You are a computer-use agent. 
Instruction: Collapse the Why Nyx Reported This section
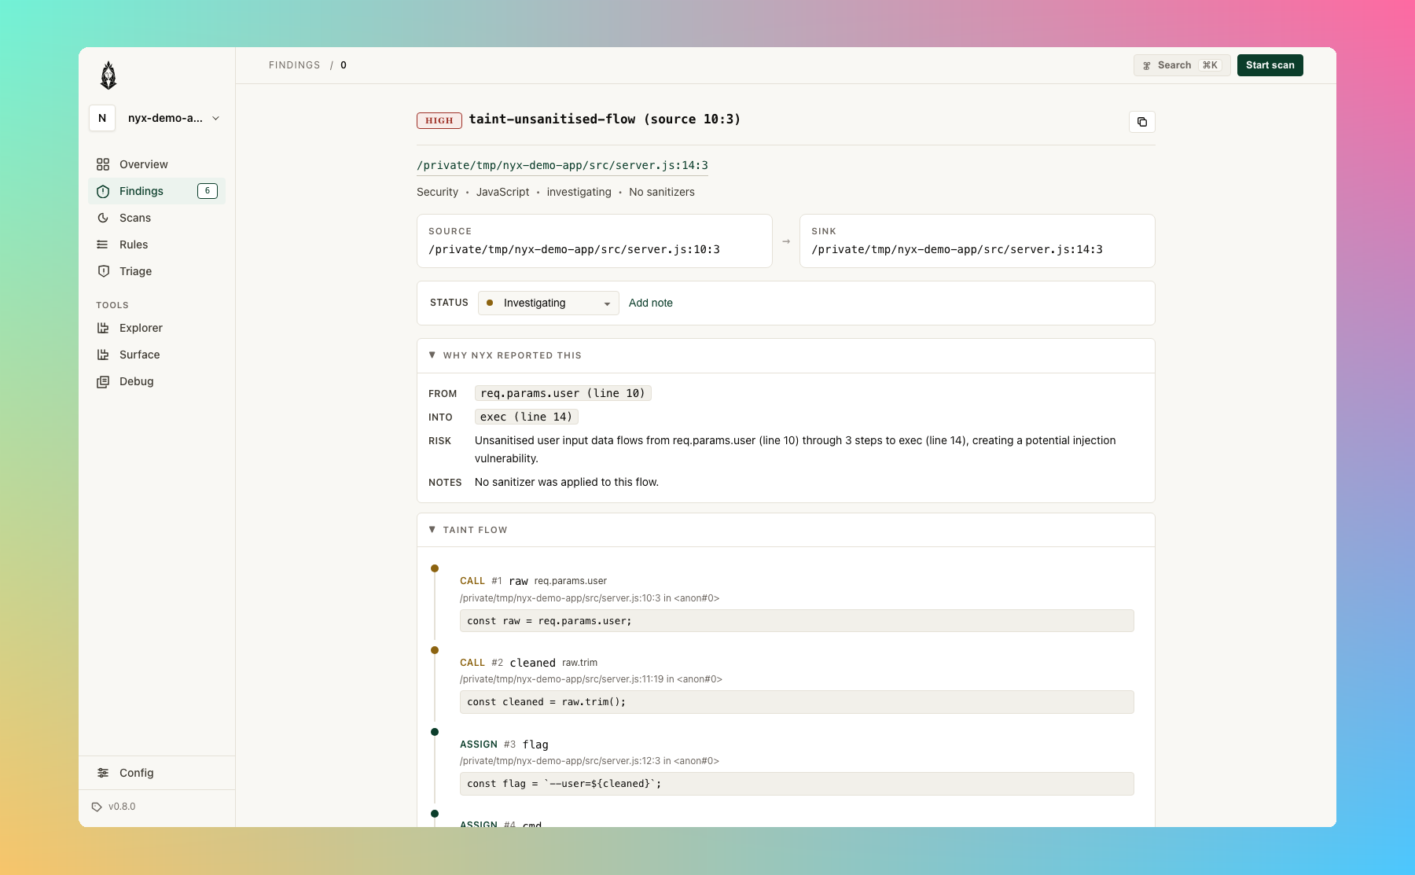(x=505, y=355)
